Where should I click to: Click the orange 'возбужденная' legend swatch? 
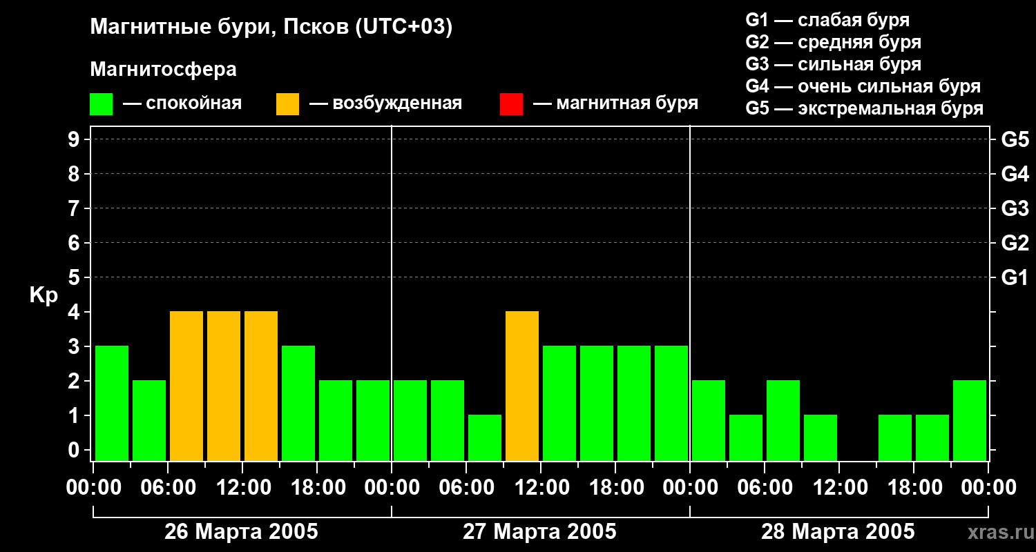[287, 104]
